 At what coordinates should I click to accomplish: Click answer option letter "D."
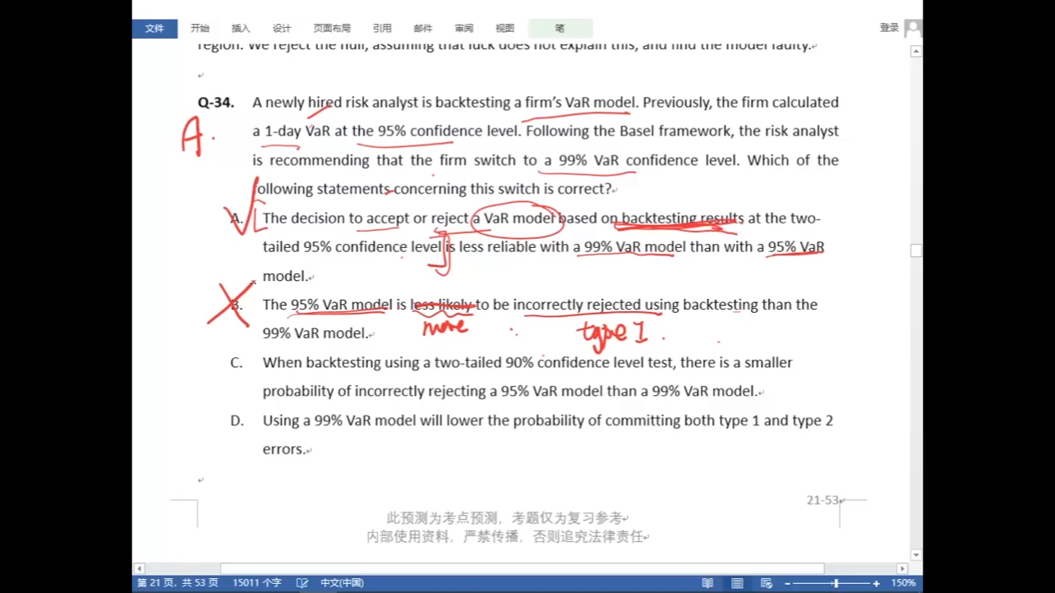[x=237, y=421]
